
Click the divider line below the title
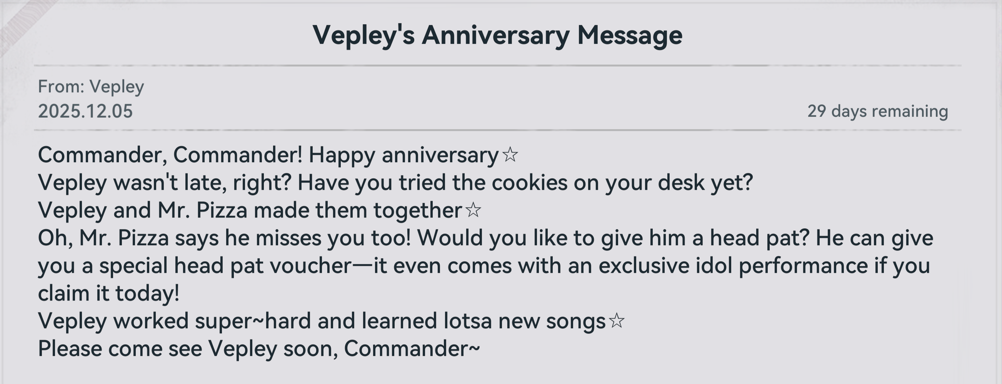pyautogui.click(x=497, y=66)
